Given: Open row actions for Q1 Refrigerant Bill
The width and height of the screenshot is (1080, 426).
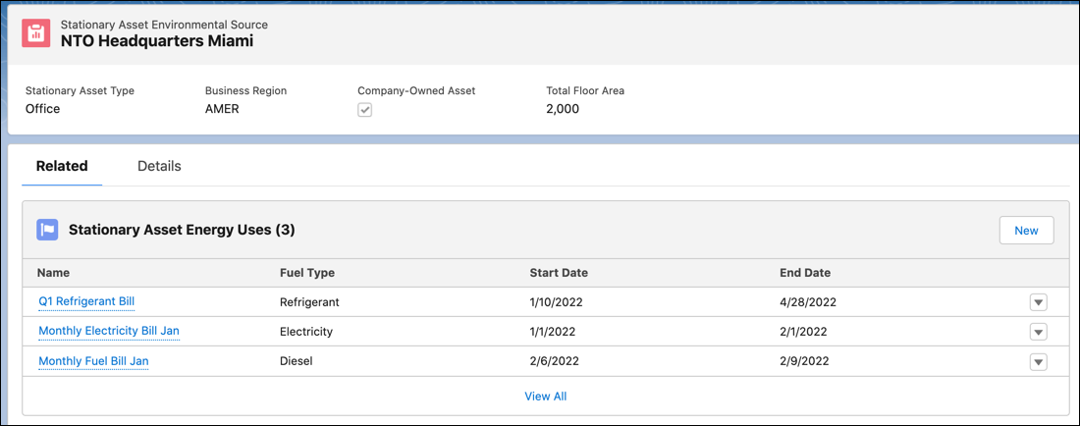Looking at the screenshot, I should (1038, 302).
